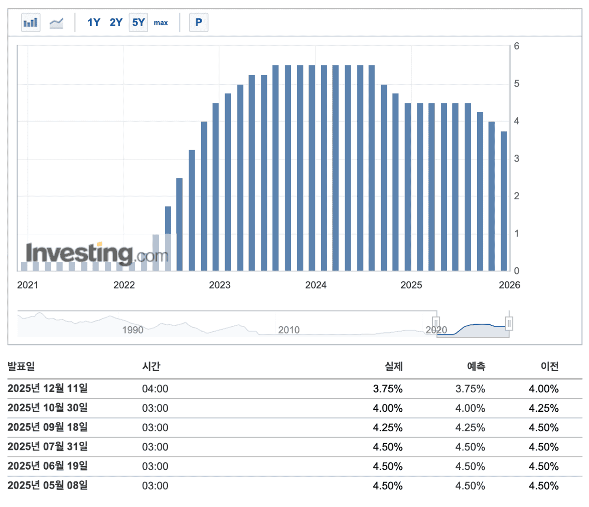Click the right range selector handle icon
589x507 pixels.
click(x=508, y=323)
